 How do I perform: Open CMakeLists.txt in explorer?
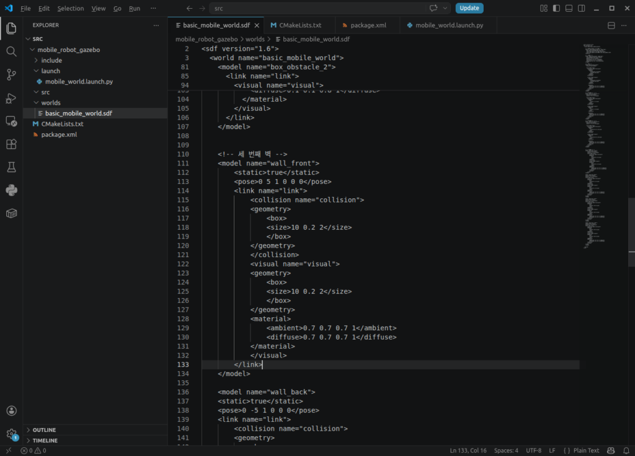(x=63, y=124)
